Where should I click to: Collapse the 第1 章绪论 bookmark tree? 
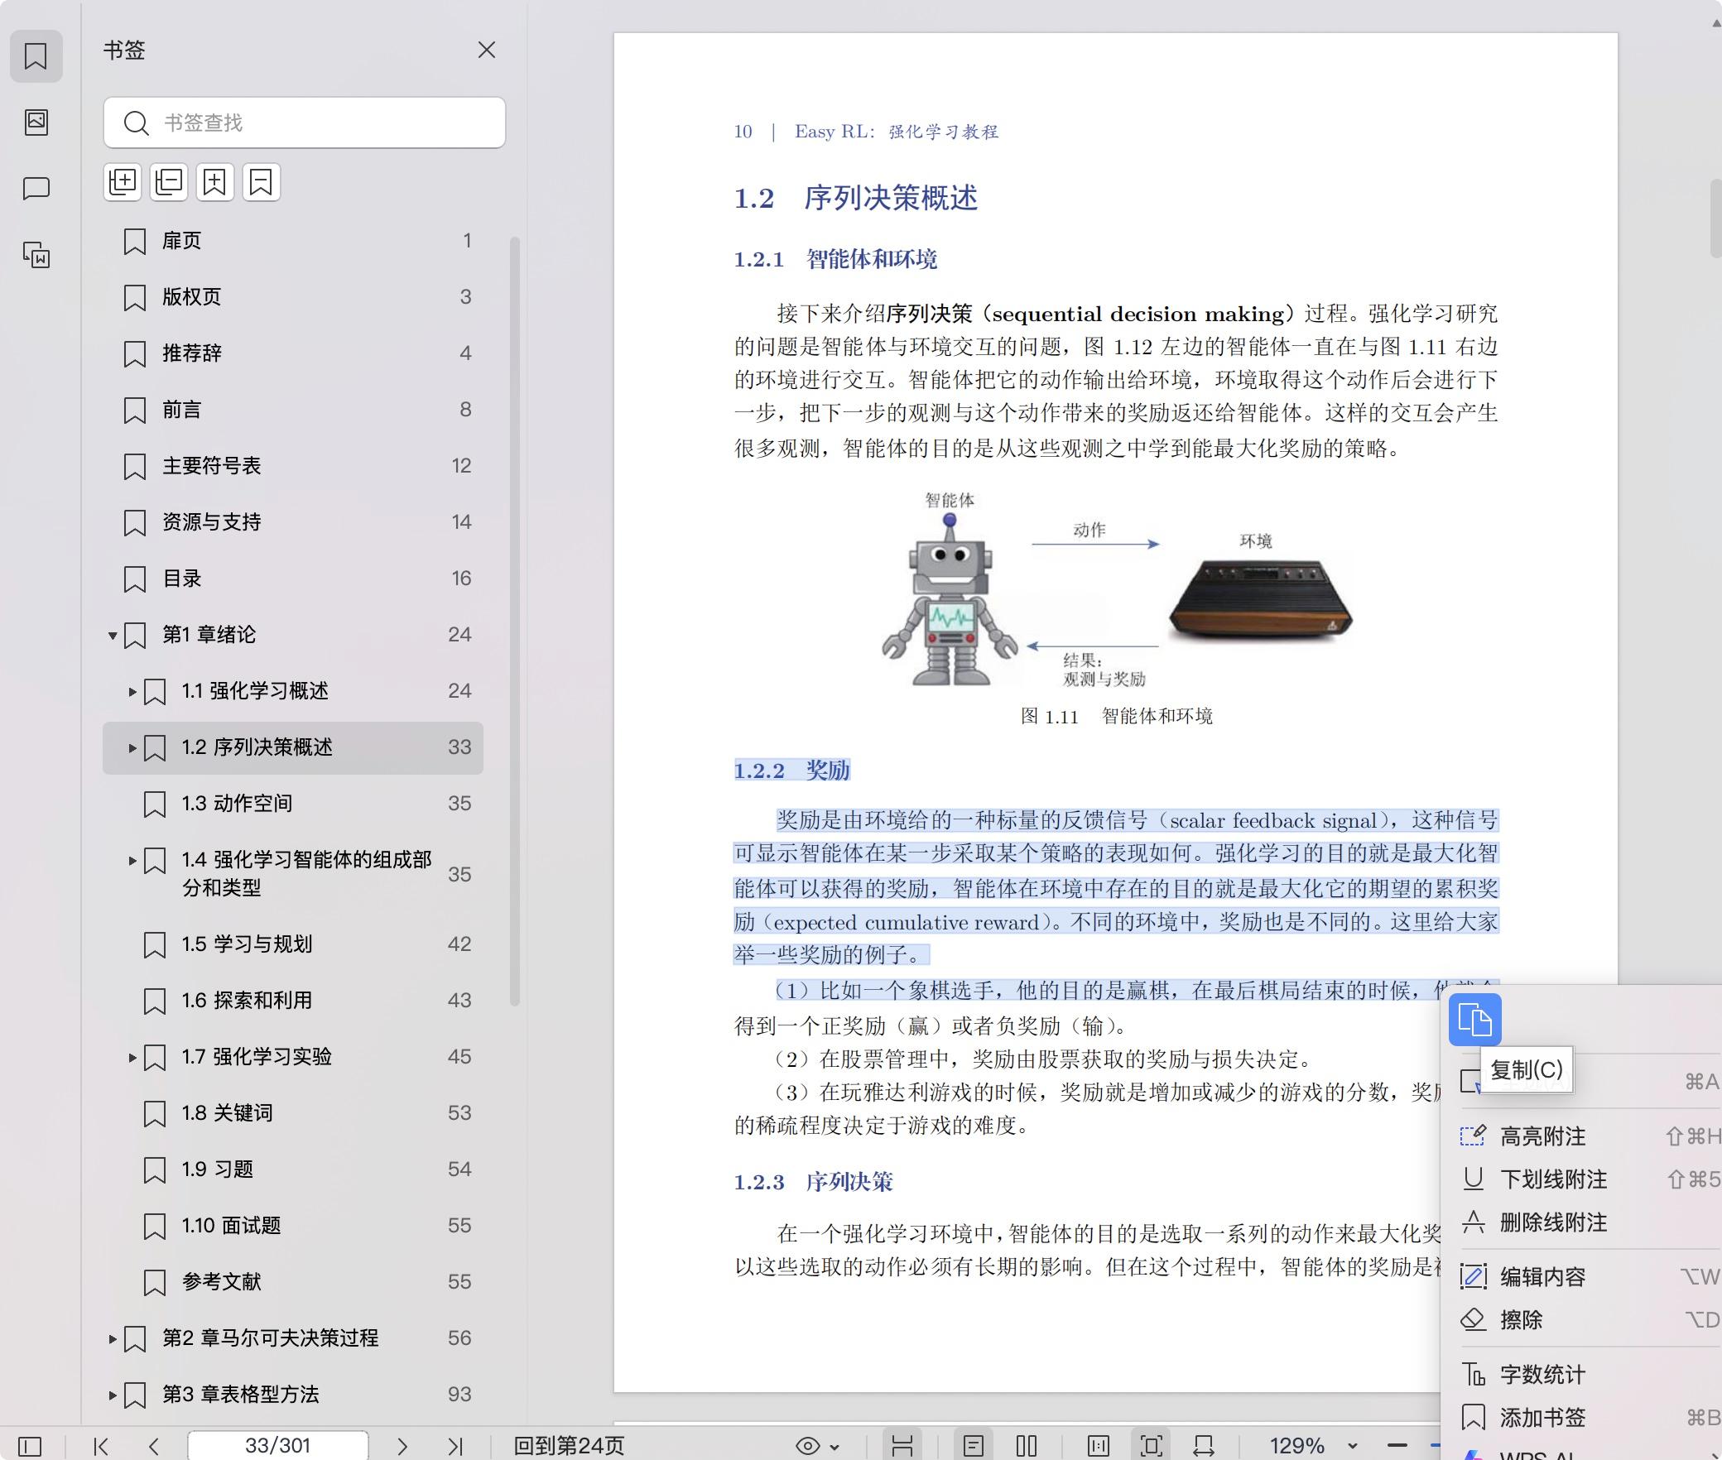click(113, 636)
